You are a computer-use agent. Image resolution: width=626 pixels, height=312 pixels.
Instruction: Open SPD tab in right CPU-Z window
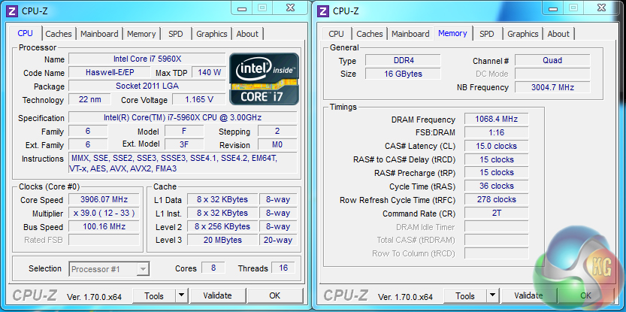[487, 34]
